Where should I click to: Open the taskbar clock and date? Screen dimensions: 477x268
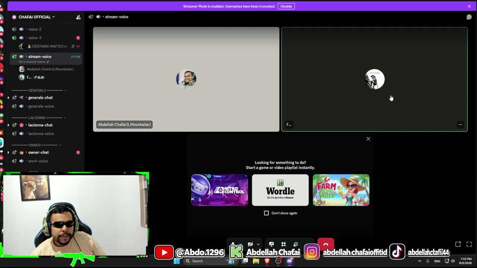(x=466, y=261)
